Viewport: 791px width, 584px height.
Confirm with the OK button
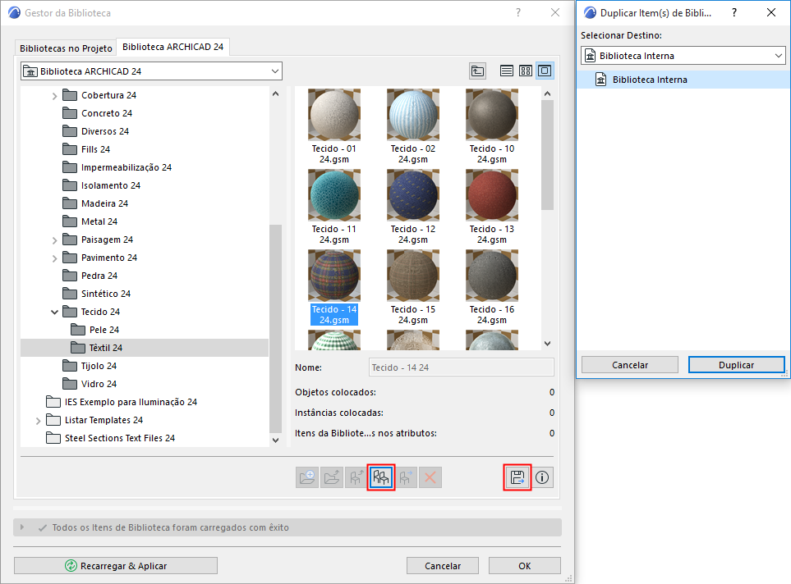point(524,565)
